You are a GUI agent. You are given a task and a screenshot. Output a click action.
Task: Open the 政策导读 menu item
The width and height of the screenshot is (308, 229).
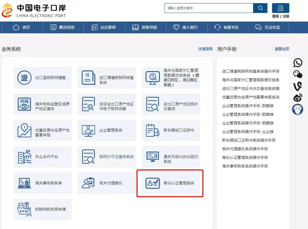[145, 27]
